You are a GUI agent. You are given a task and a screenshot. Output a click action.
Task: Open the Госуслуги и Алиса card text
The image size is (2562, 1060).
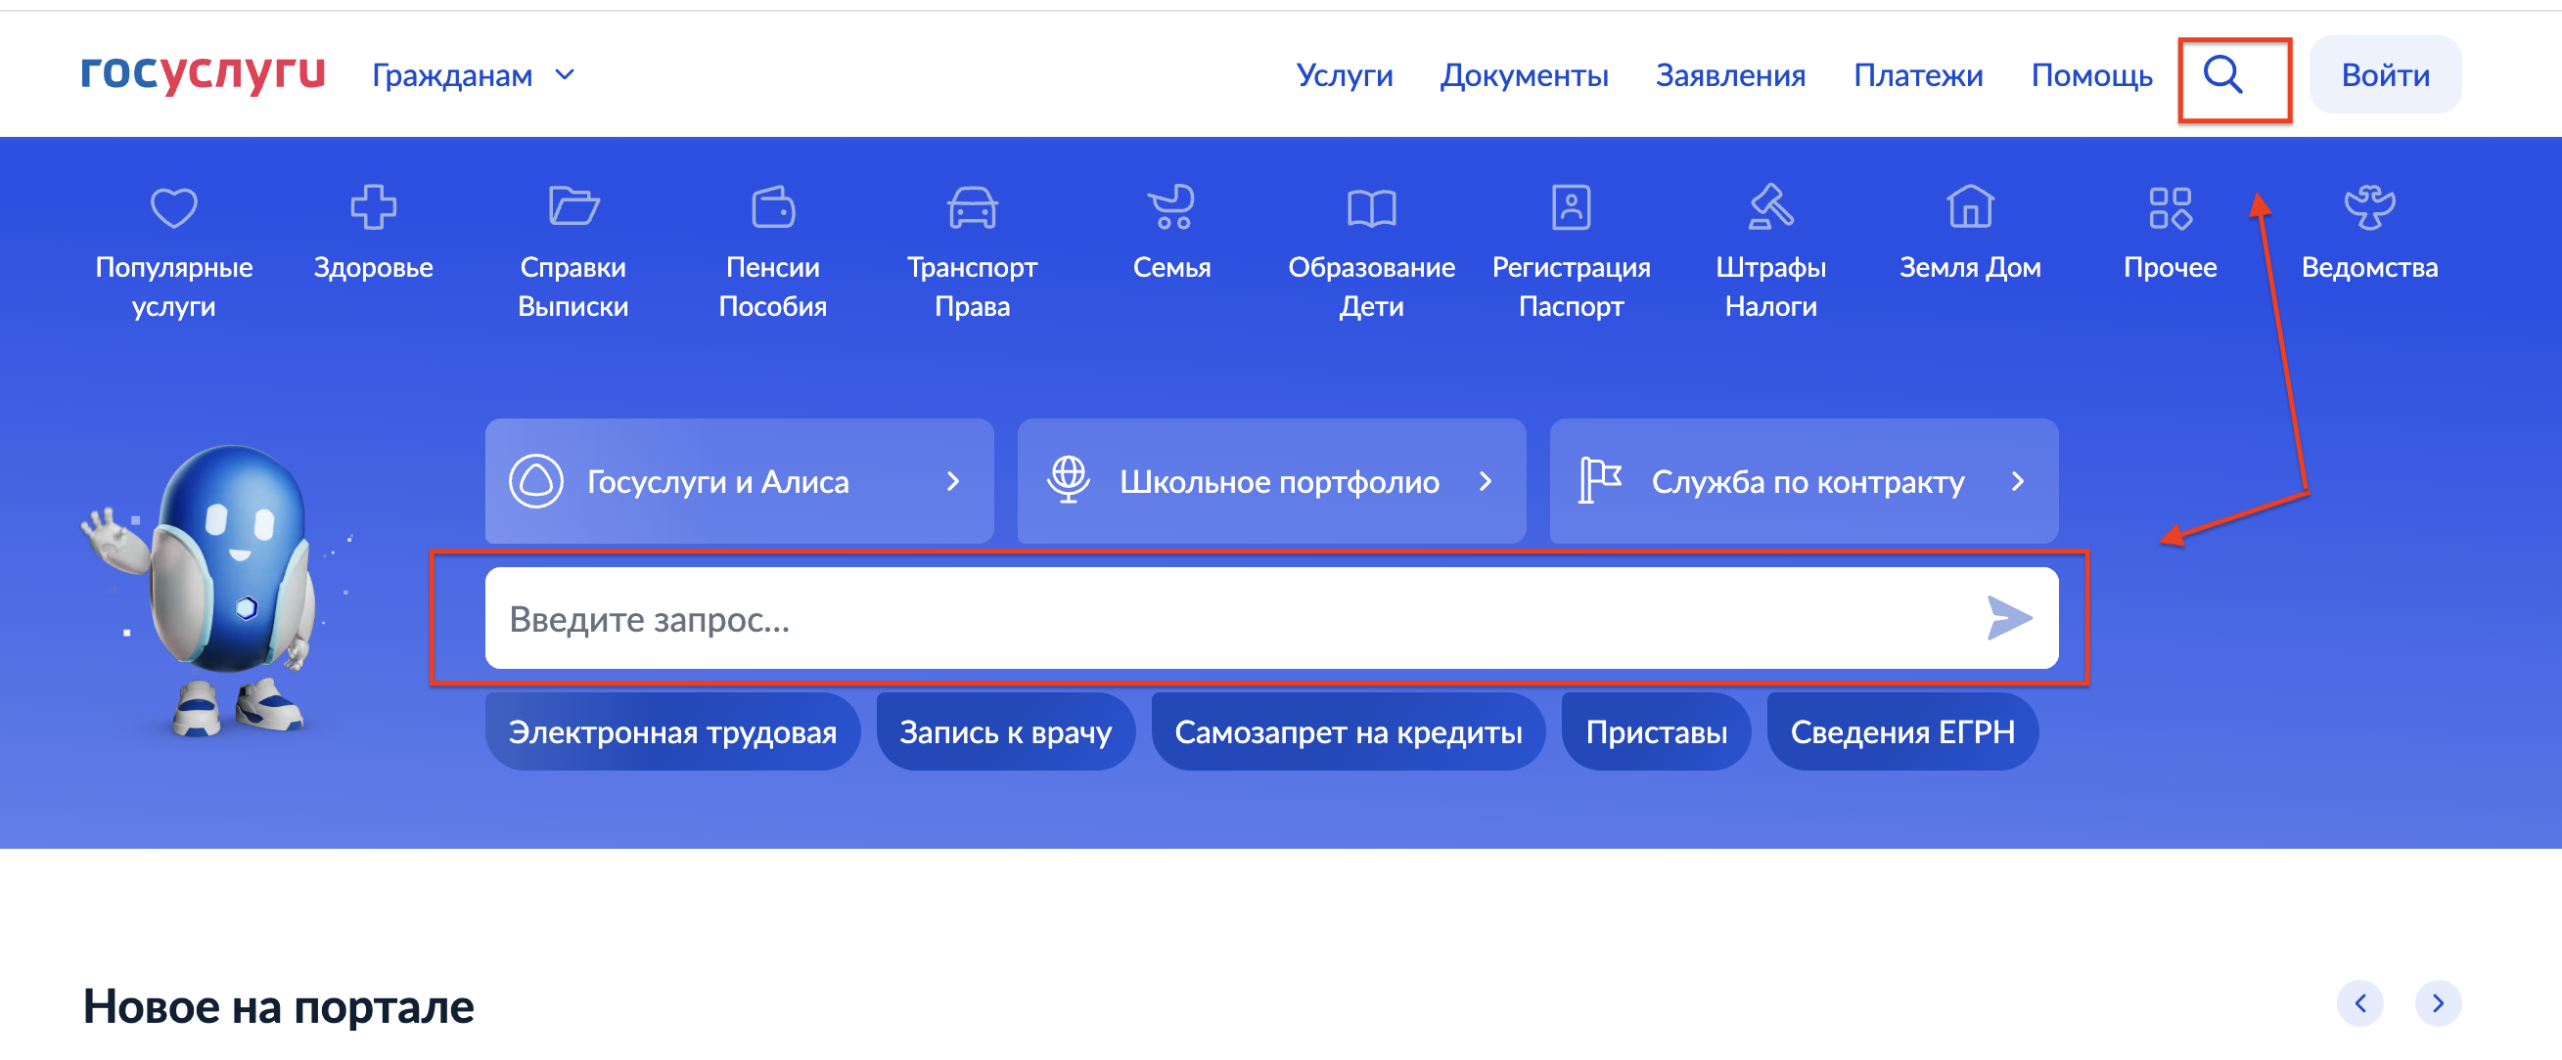point(718,482)
